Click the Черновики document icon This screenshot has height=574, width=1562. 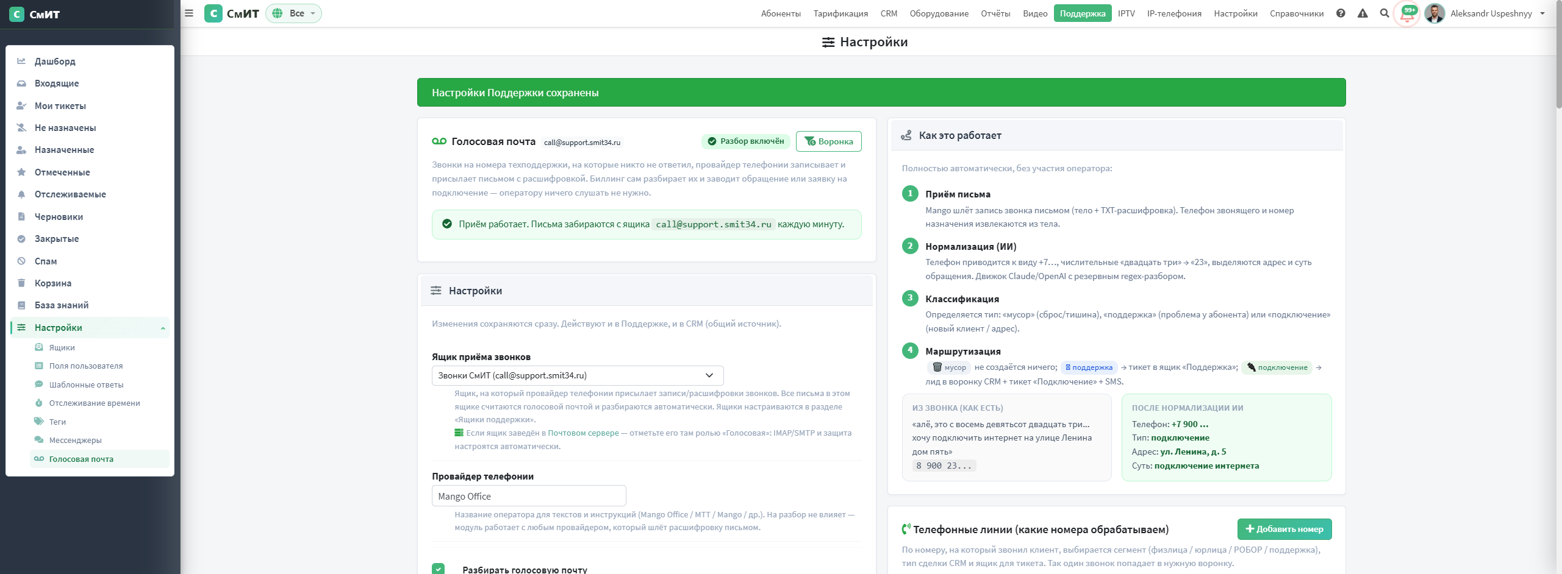(x=21, y=216)
